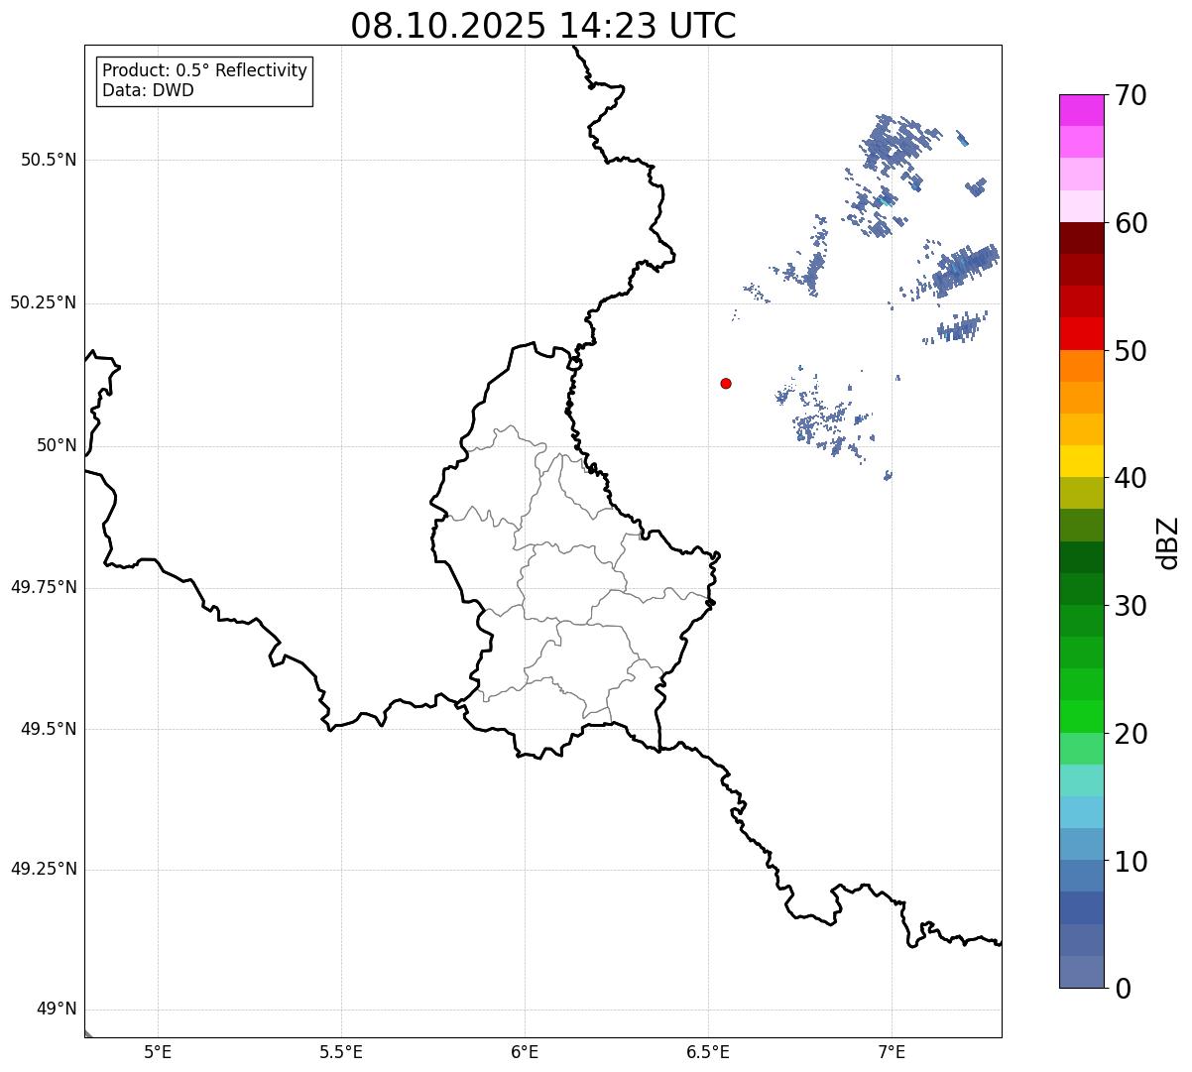This screenshot has width=1192, height=1072.
Task: Click the dark green colorbar segment at 35 dBZ
Action: point(1082,557)
